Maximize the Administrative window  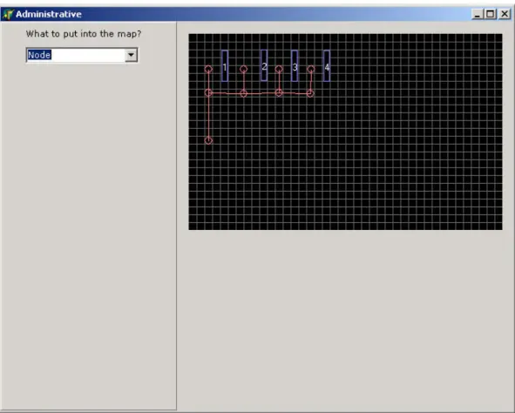click(491, 14)
